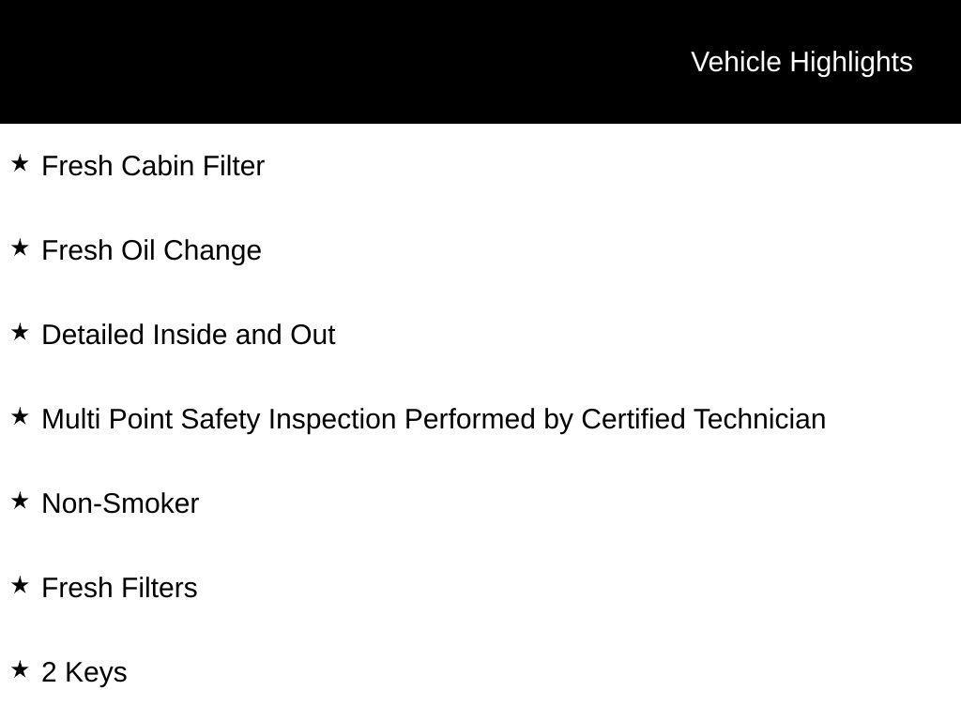961x720 pixels.
Task: Select the star next to Detailed Inside and Out
Action: pyautogui.click(x=20, y=333)
